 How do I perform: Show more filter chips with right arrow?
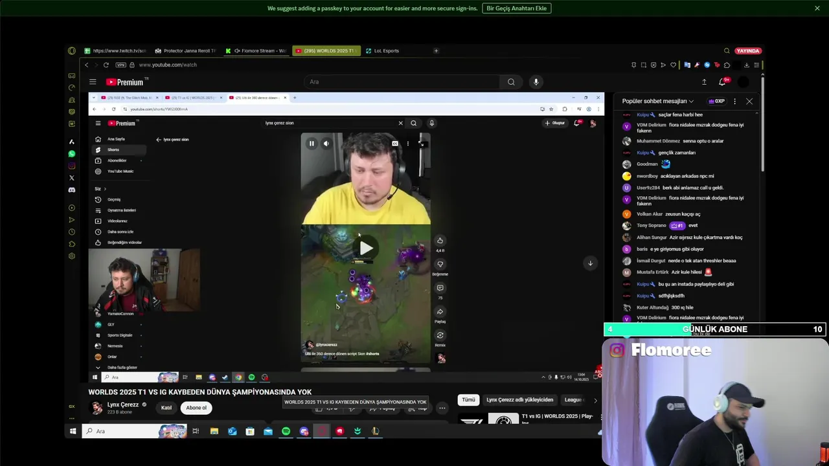[x=595, y=400]
